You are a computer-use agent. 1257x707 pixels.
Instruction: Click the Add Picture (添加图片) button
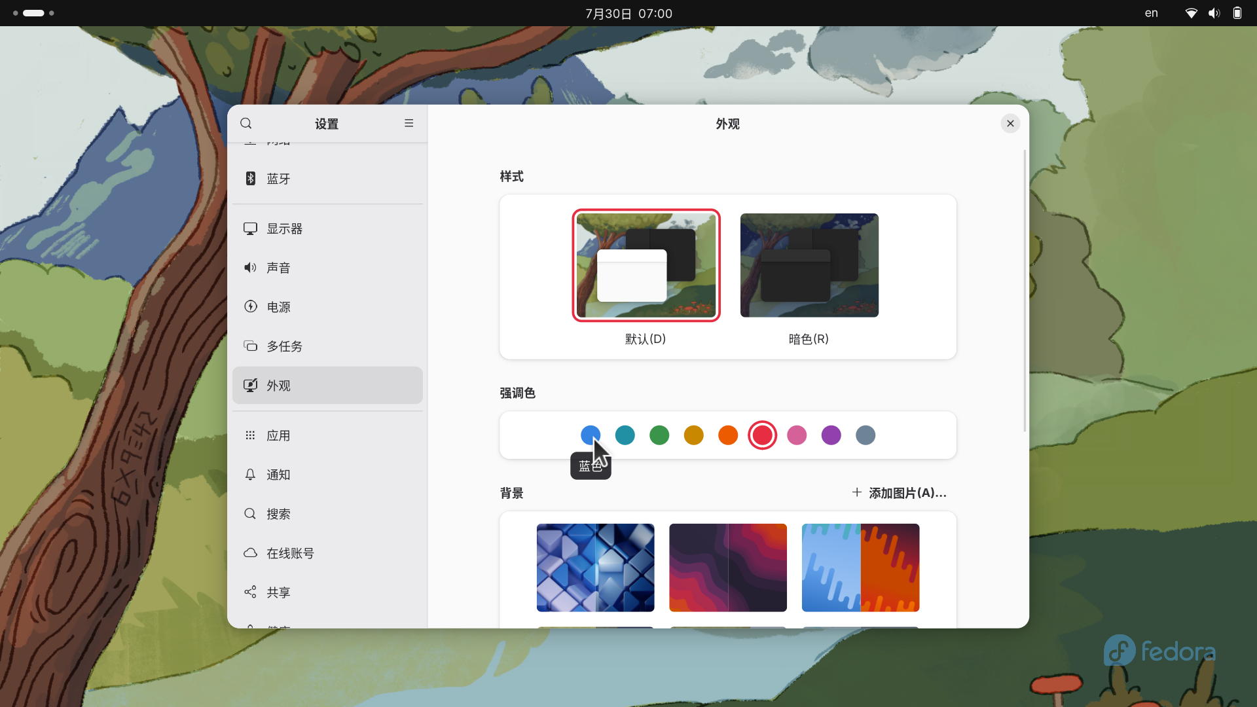coord(900,493)
